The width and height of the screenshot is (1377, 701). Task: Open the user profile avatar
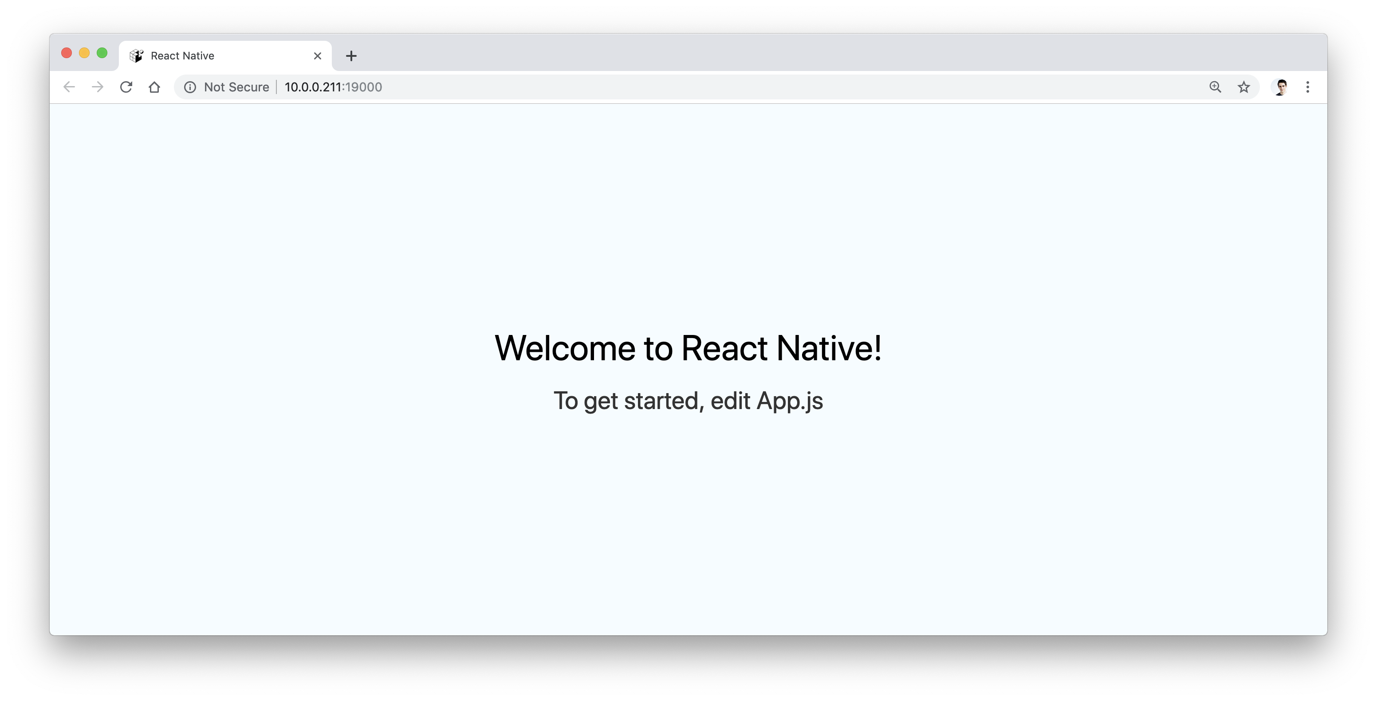1281,87
